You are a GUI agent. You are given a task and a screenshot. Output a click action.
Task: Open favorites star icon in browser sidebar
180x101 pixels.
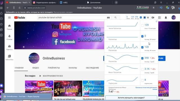(x=1, y=24)
